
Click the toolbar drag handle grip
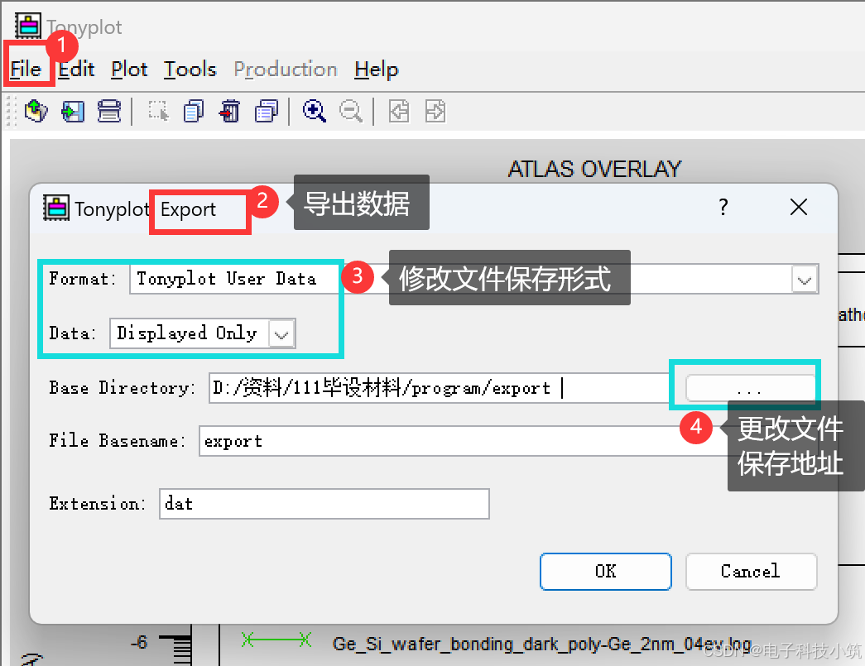[x=10, y=111]
